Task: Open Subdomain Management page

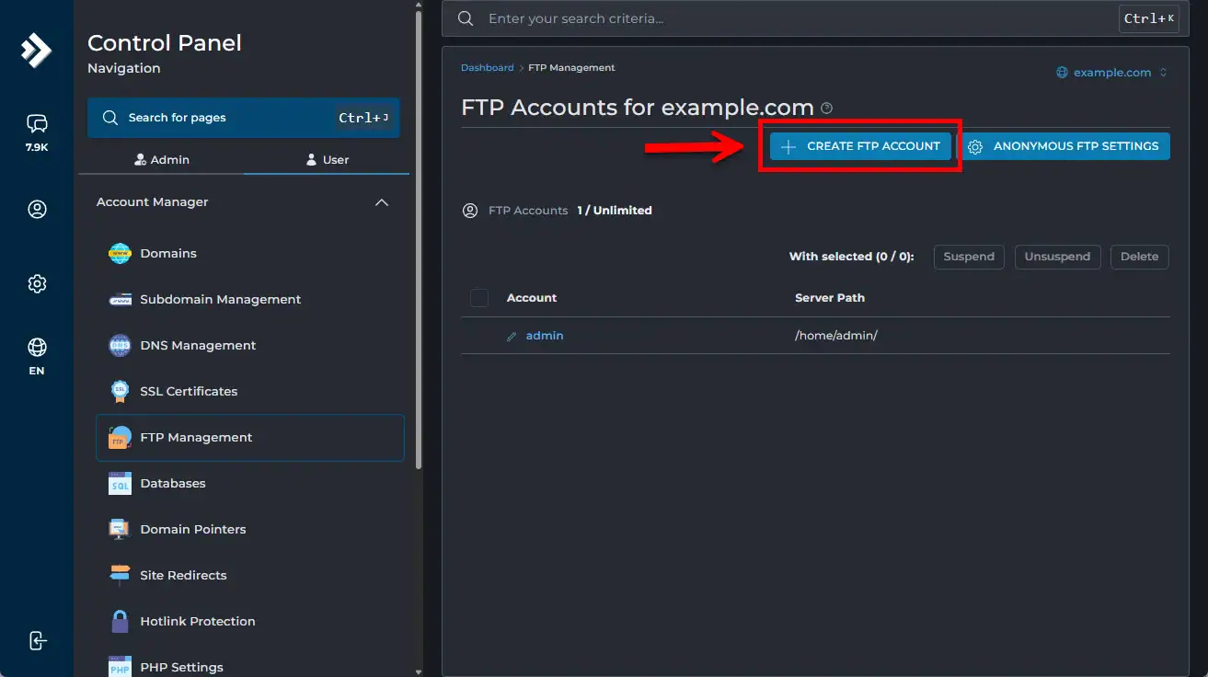Action: coord(250,299)
